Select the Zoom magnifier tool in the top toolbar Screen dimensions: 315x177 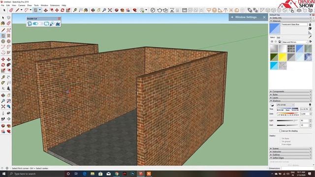(104, 10)
